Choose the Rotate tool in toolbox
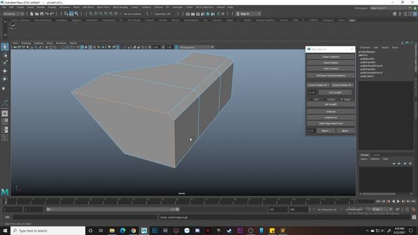The height and width of the screenshot is (235, 418). click(x=5, y=79)
